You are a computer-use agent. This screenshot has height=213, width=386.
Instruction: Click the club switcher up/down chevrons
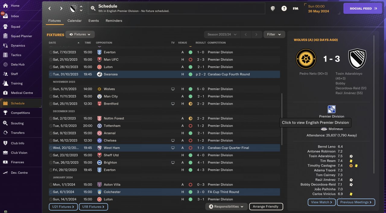point(81,8)
